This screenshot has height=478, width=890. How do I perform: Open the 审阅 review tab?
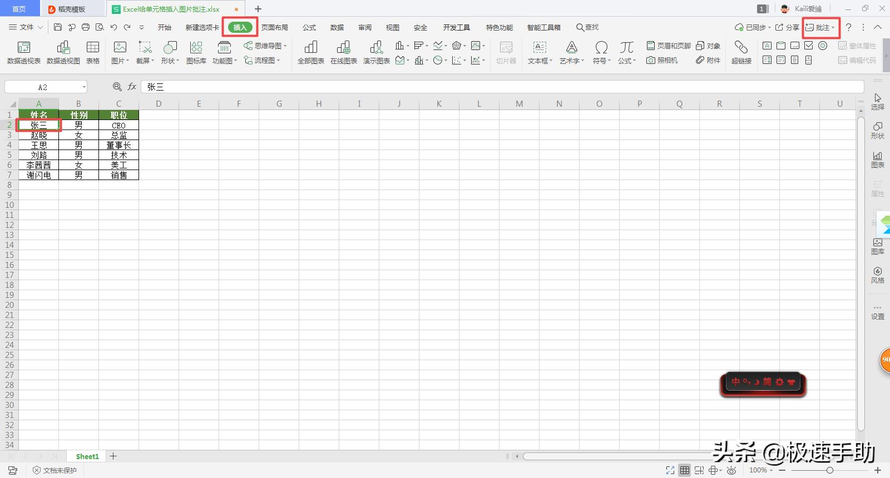tap(365, 27)
